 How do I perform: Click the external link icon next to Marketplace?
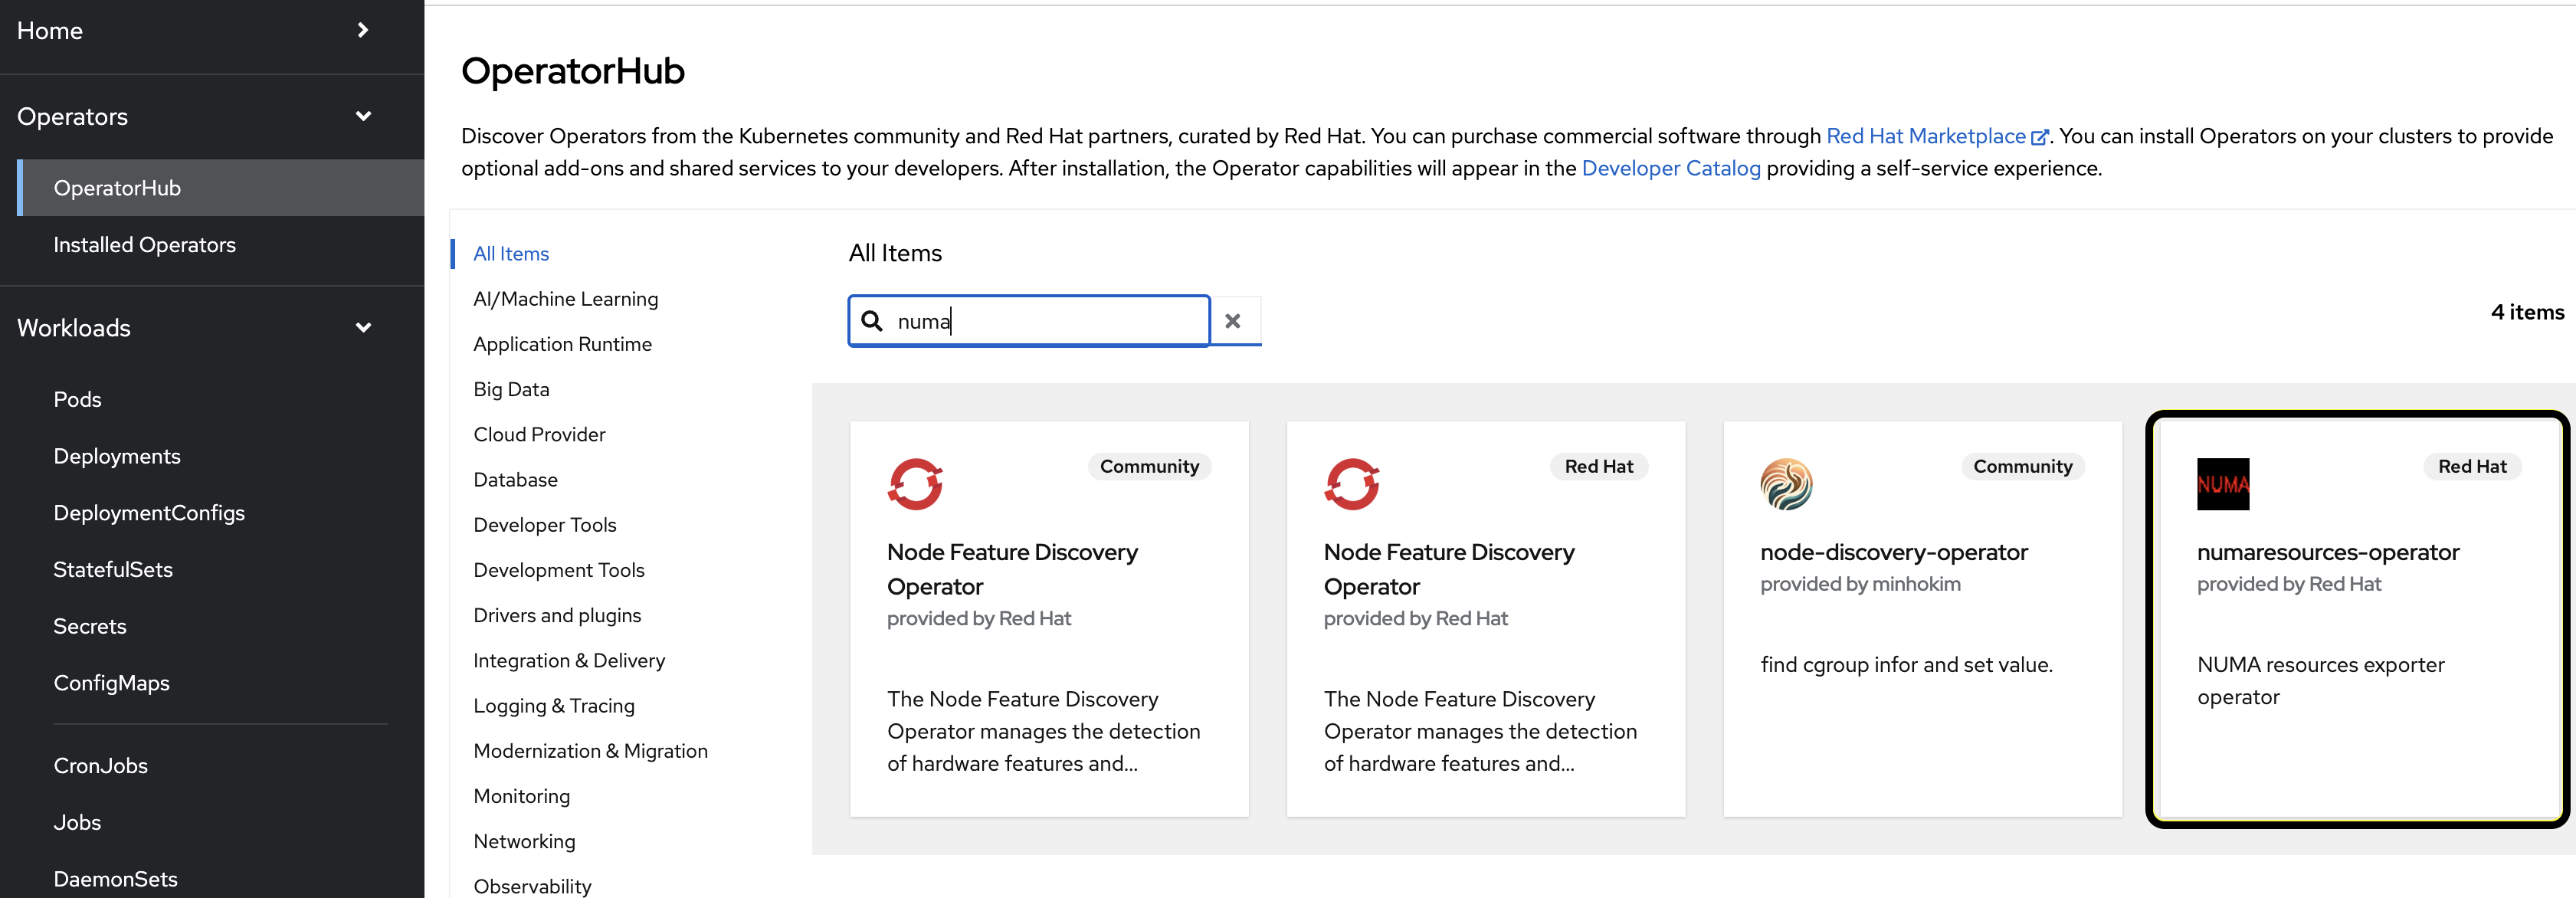(2040, 137)
